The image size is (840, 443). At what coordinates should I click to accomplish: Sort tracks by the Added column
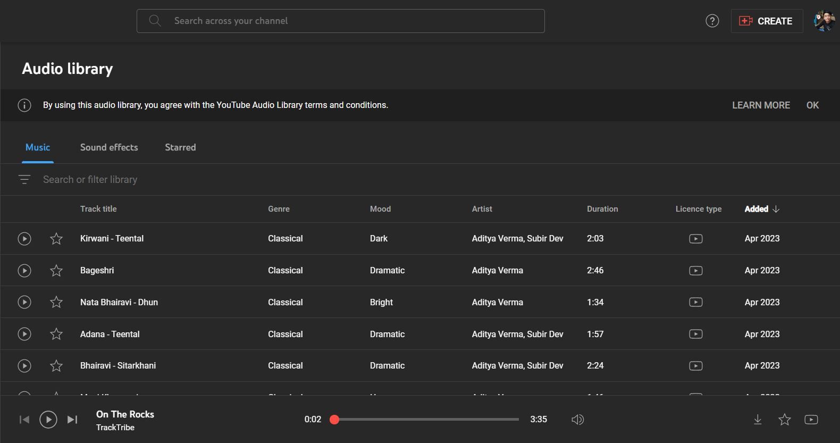click(762, 209)
